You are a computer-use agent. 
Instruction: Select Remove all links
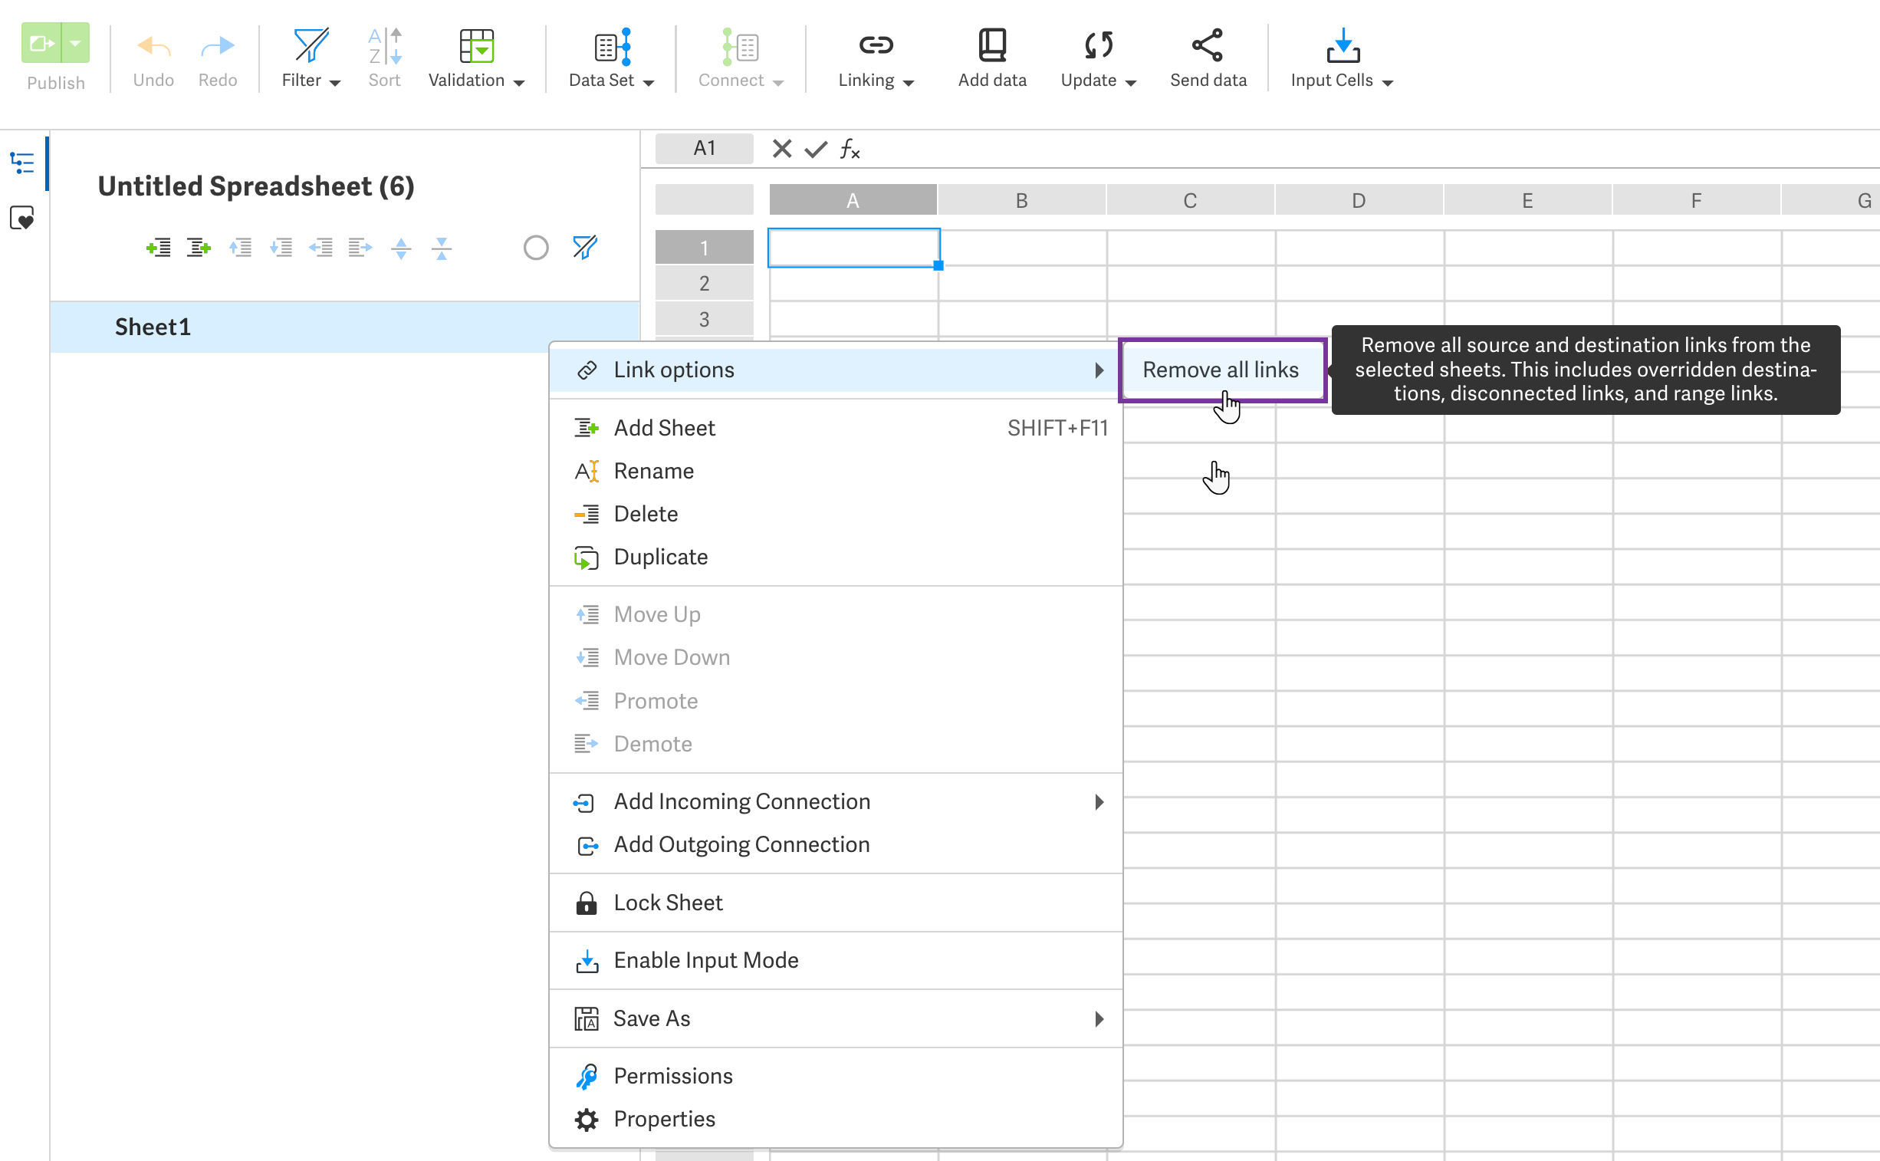[x=1221, y=370]
